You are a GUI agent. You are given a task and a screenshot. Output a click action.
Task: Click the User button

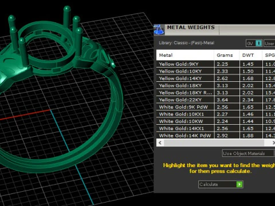[x=269, y=43]
